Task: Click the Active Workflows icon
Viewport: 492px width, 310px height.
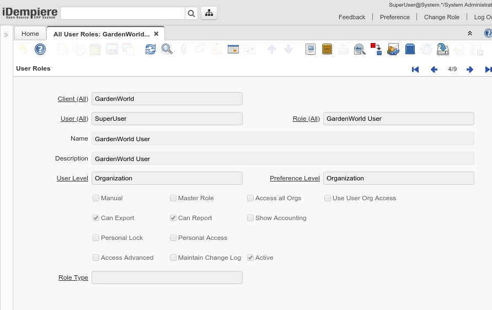Action: point(377,50)
